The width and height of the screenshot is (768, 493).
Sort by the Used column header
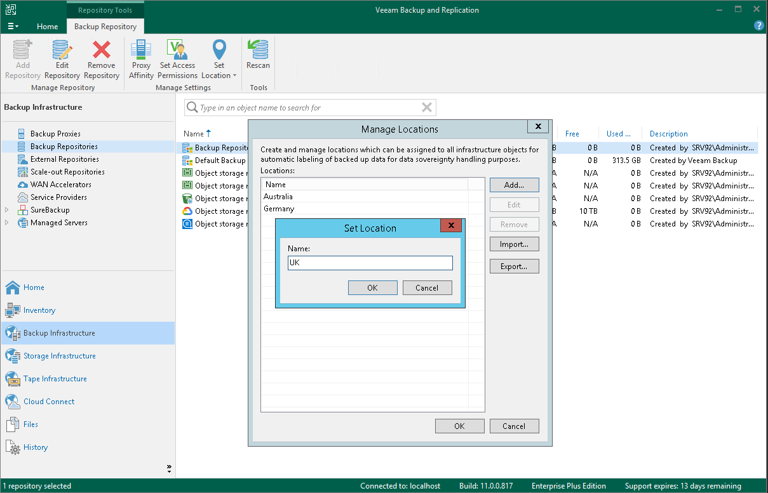(619, 134)
